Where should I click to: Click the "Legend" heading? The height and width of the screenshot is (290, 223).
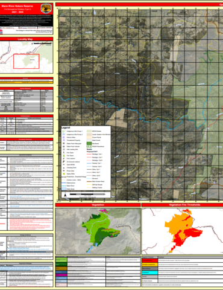tap(66, 127)
